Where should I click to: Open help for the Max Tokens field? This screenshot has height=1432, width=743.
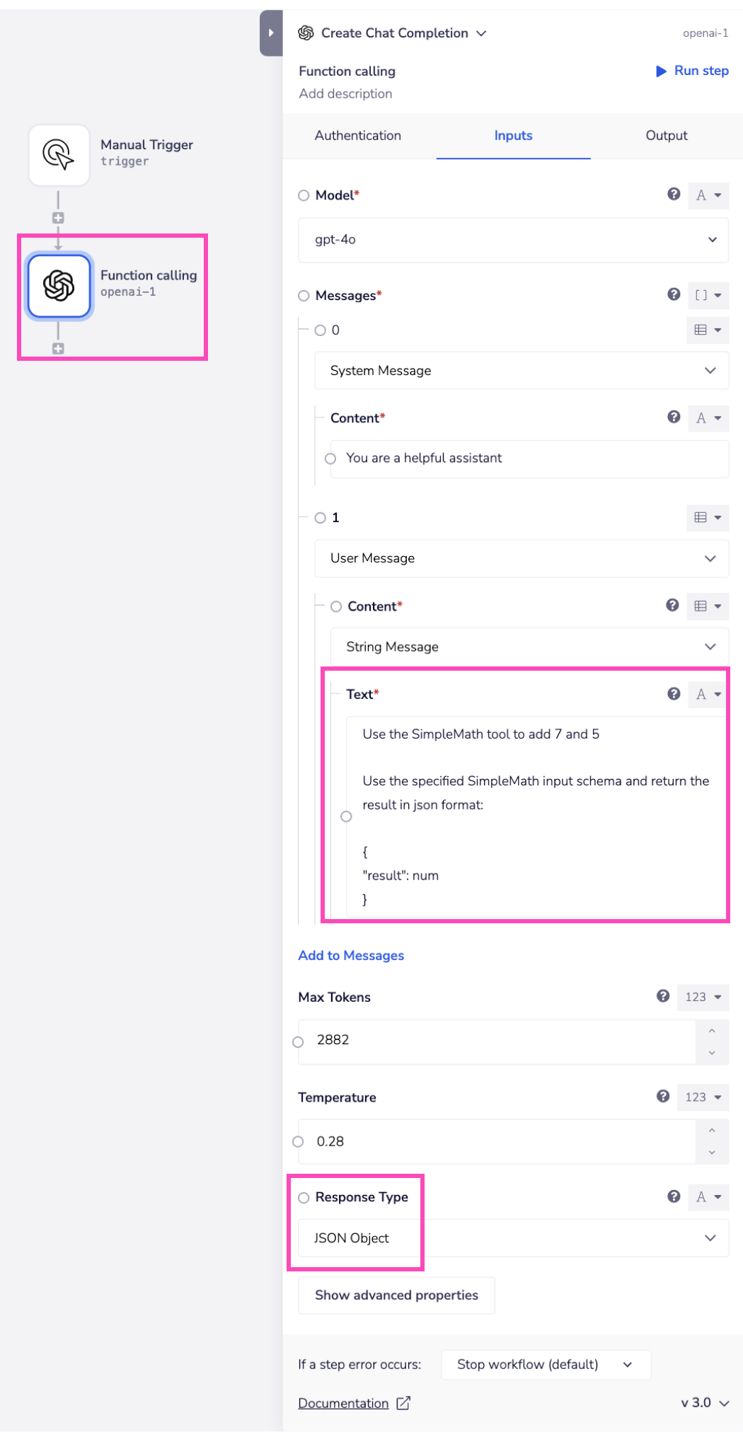[x=663, y=996]
